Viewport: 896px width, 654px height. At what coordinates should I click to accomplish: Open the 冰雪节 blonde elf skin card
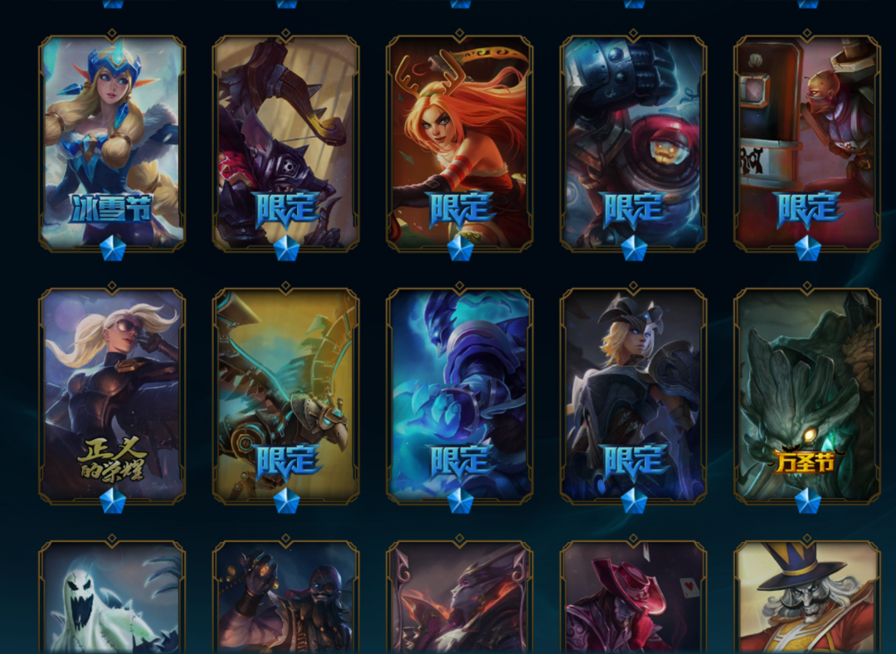pyautogui.click(x=112, y=143)
